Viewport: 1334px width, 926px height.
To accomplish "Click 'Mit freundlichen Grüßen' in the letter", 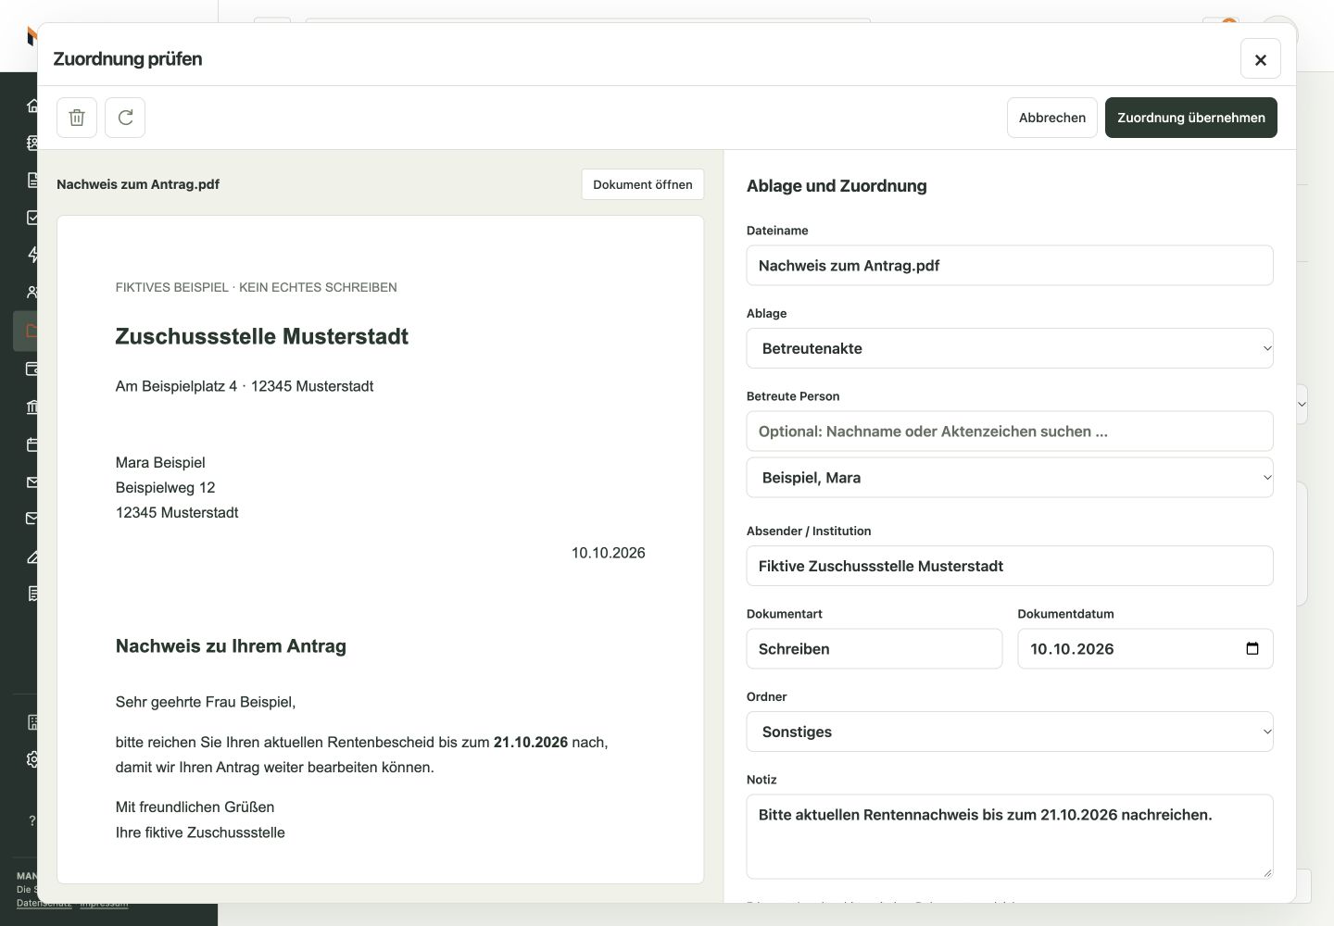I will click(x=195, y=807).
